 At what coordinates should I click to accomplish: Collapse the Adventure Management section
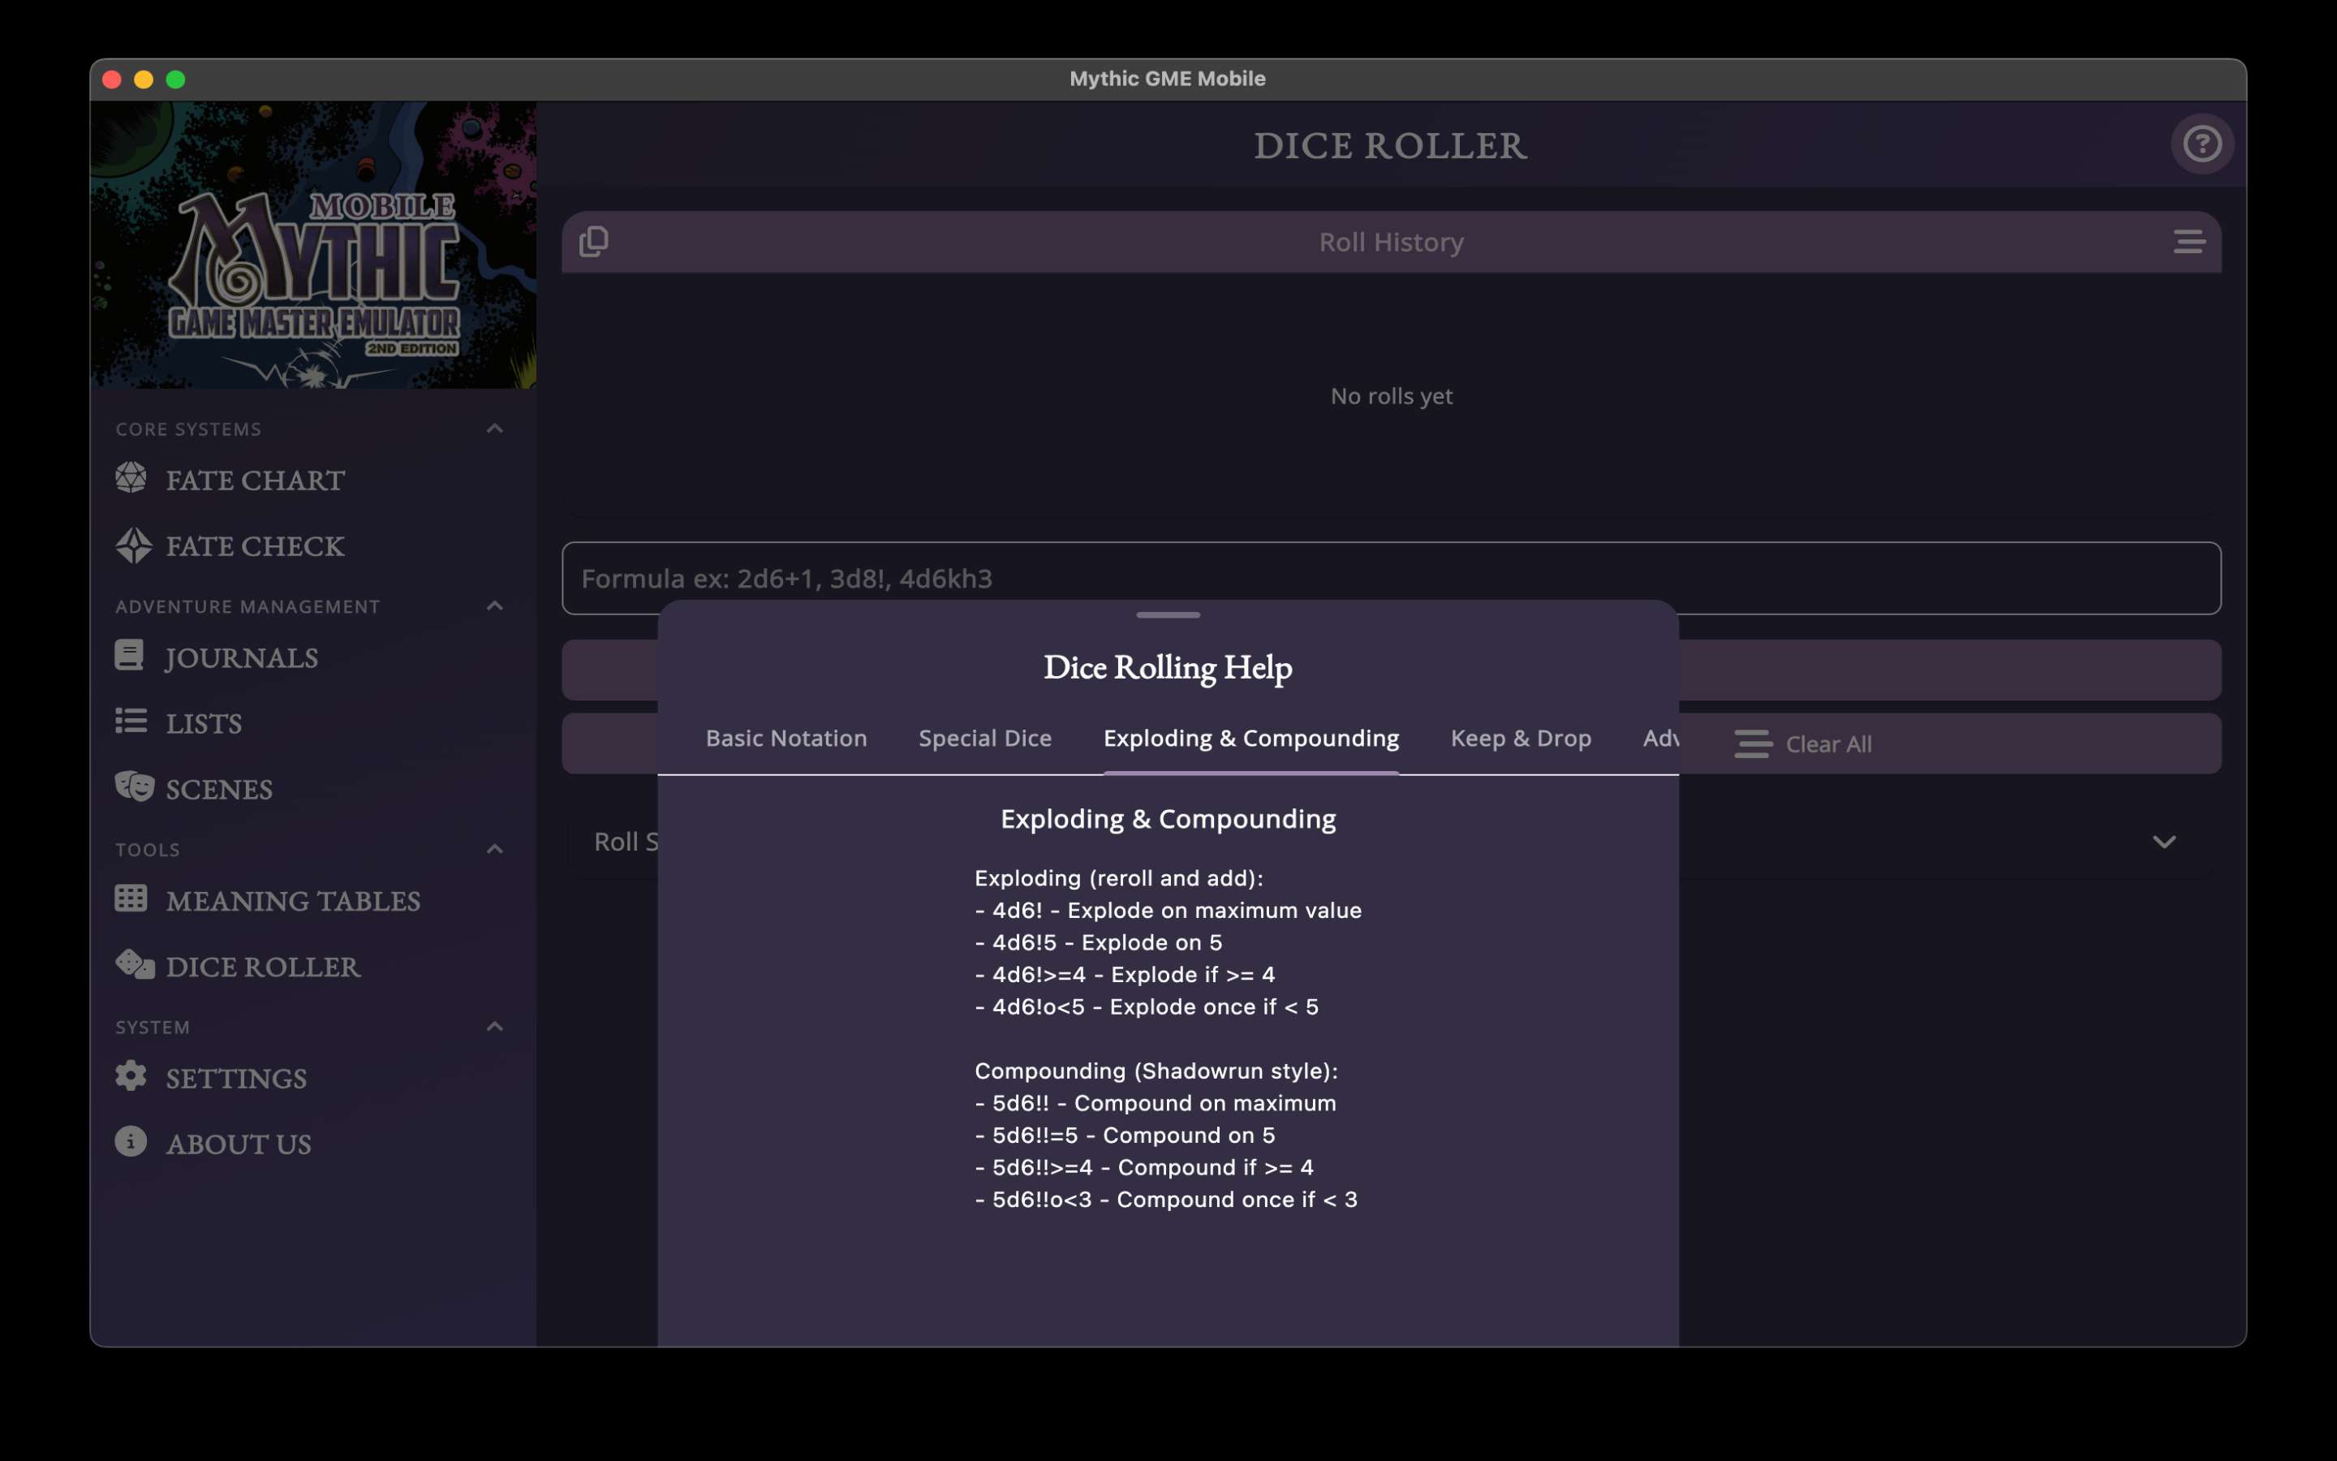point(494,606)
